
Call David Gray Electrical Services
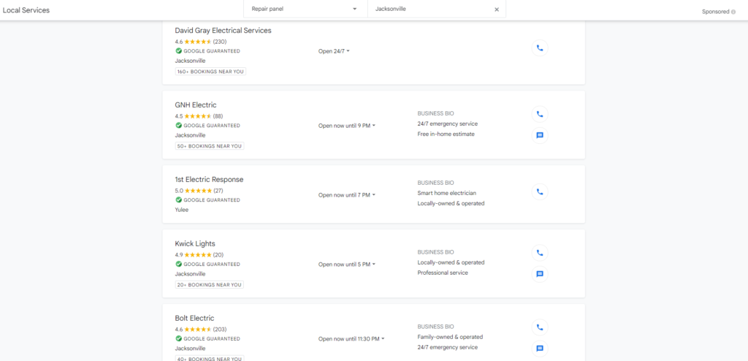(540, 48)
